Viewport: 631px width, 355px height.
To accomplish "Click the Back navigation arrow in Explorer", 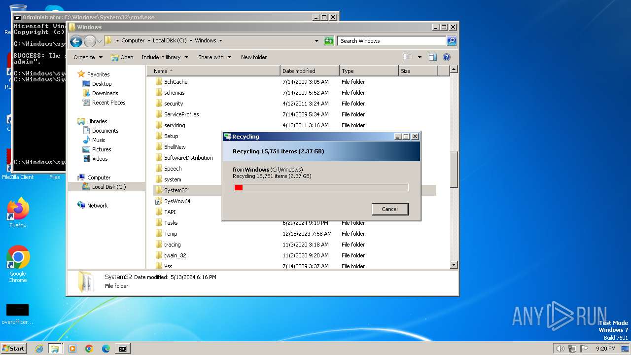I will (x=76, y=41).
